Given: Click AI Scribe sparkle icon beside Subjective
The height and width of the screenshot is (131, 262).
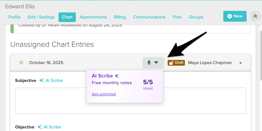Looking at the screenshot, I should tap(42, 81).
